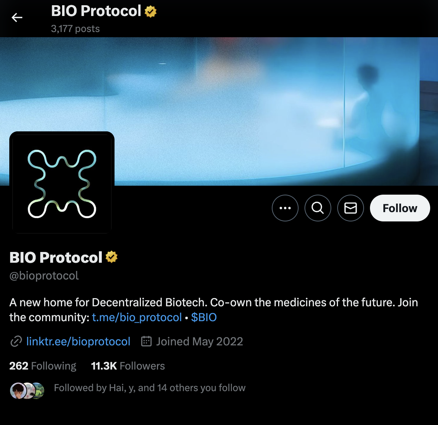Open the $BIO cashtag link

point(204,317)
